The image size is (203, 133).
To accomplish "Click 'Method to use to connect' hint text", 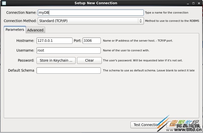I will point(172,21).
